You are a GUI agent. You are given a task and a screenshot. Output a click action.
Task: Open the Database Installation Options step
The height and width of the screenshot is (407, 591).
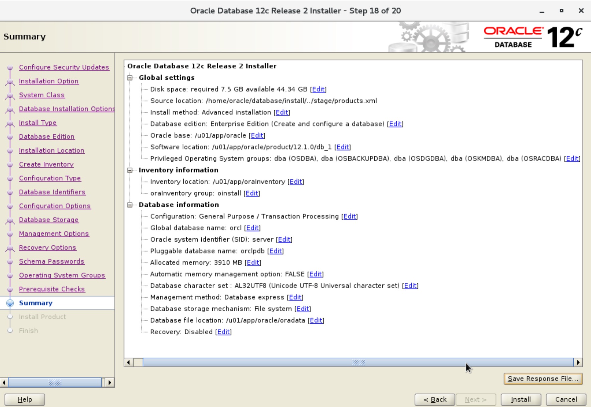click(67, 109)
